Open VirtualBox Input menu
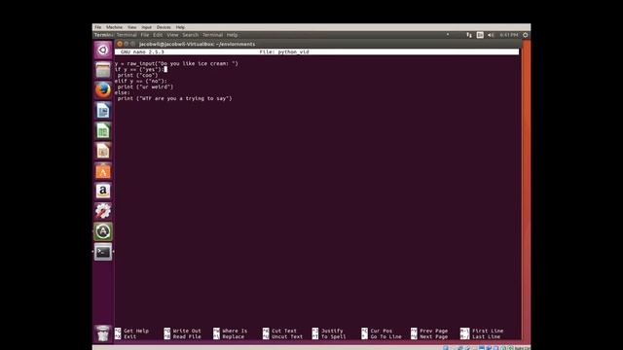This screenshot has height=350, width=623. click(x=146, y=27)
